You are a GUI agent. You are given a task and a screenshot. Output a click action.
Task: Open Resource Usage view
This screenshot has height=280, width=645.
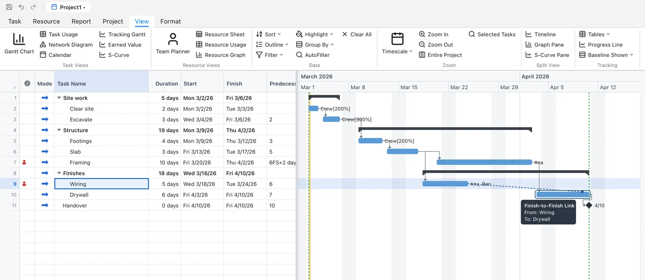point(221,45)
